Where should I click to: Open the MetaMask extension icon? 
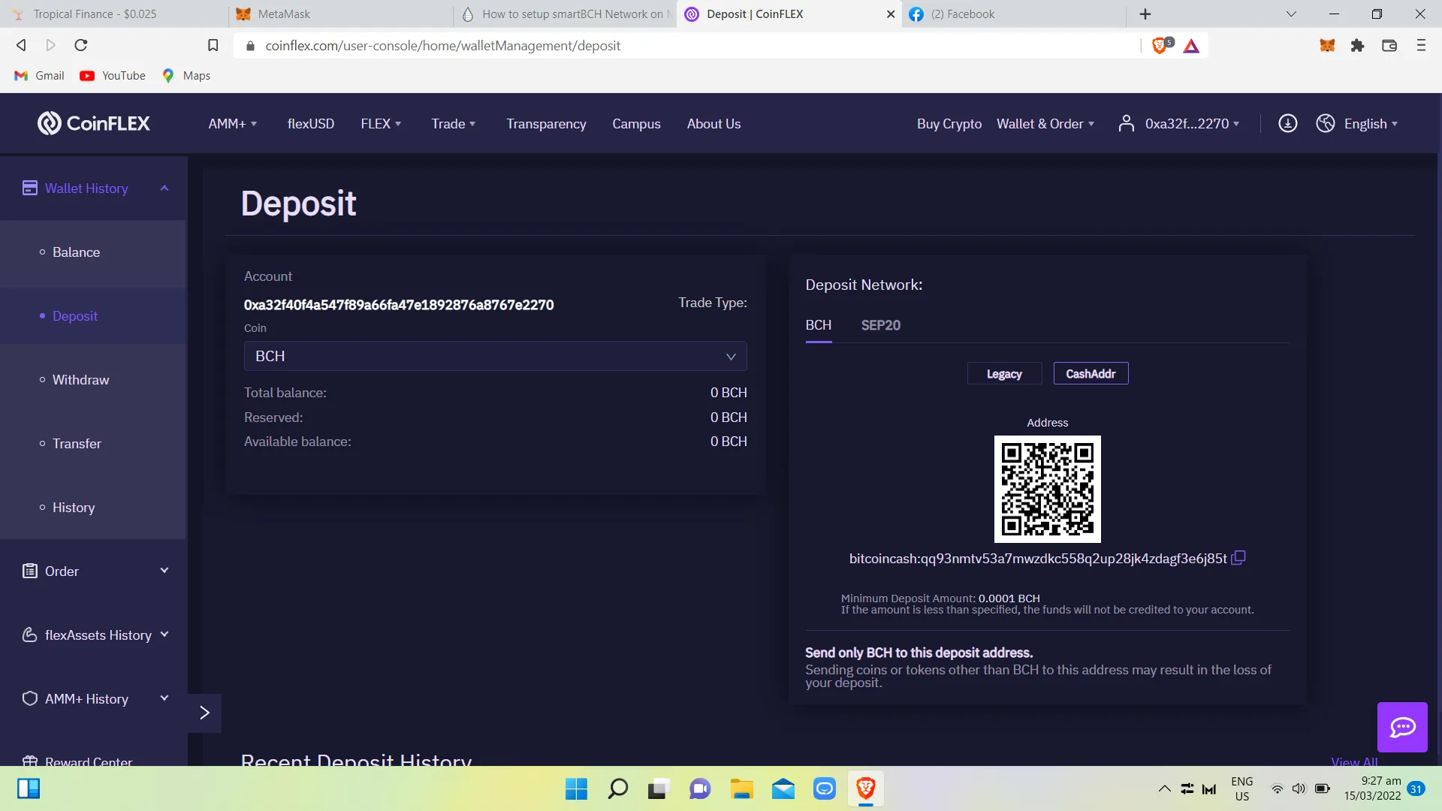coord(1327,46)
